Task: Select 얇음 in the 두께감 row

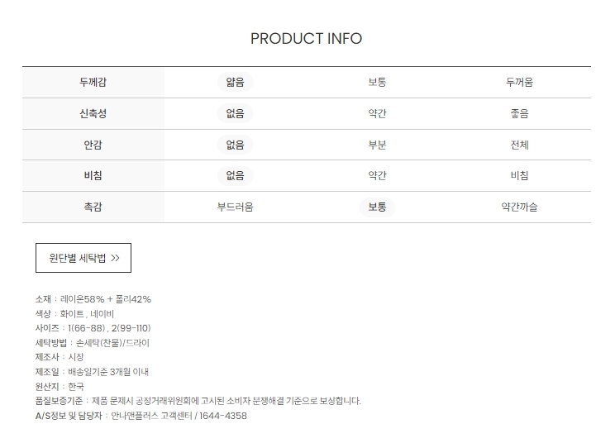Action: [x=236, y=83]
